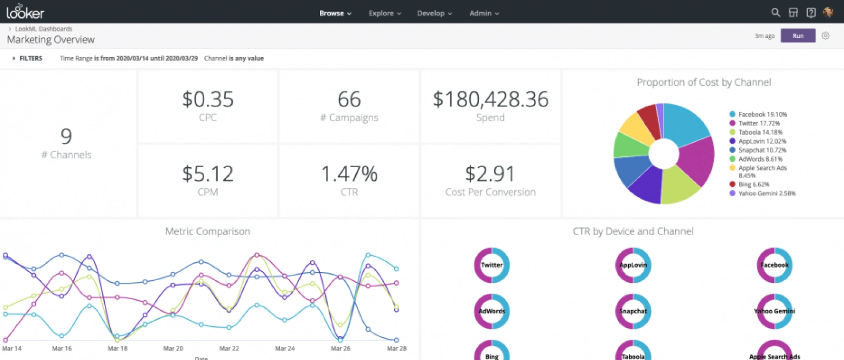This screenshot has height=360, width=844.
Task: Click the AppLovin 12.02% legend label
Action: coord(762,141)
